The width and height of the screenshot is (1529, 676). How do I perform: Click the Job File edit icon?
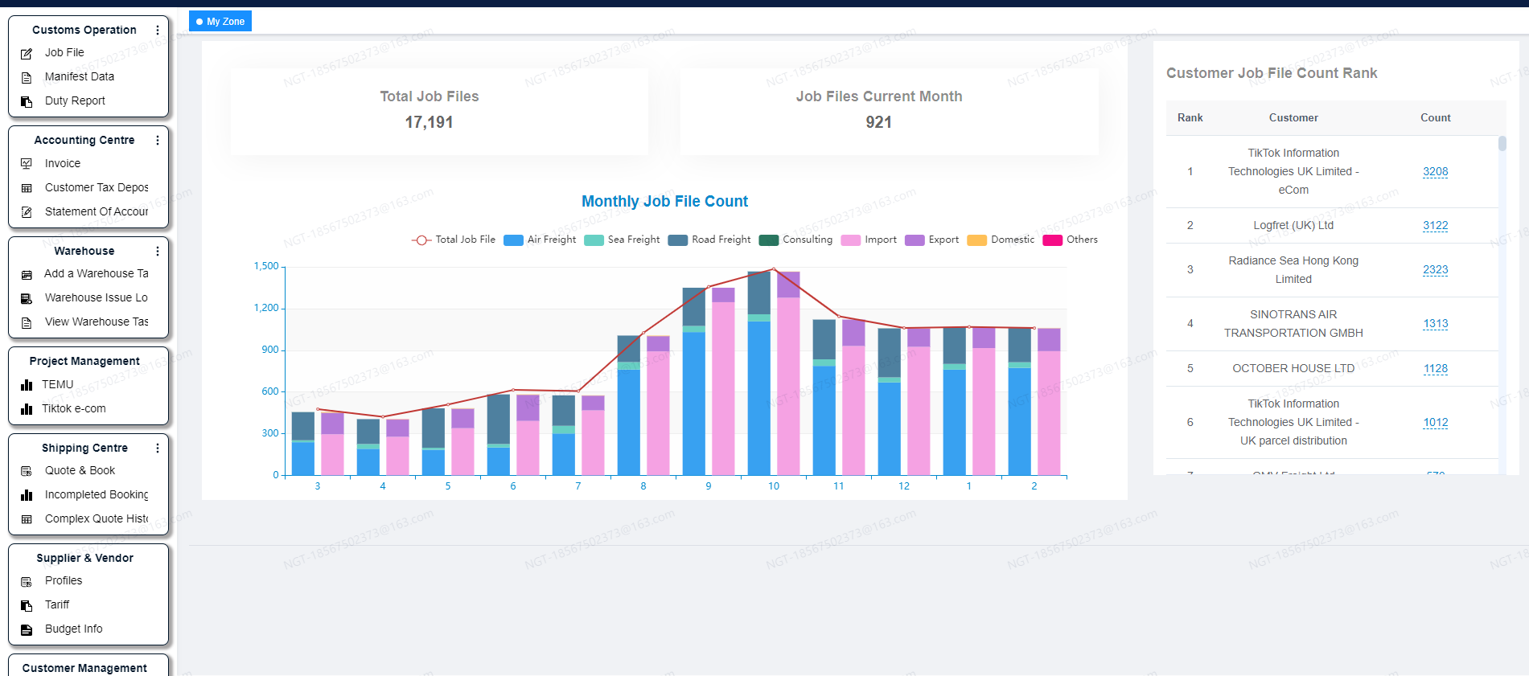(27, 53)
